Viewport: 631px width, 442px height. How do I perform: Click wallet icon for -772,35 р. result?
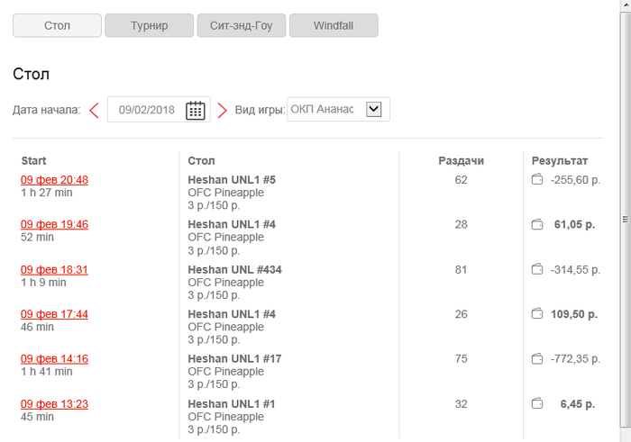tap(537, 359)
